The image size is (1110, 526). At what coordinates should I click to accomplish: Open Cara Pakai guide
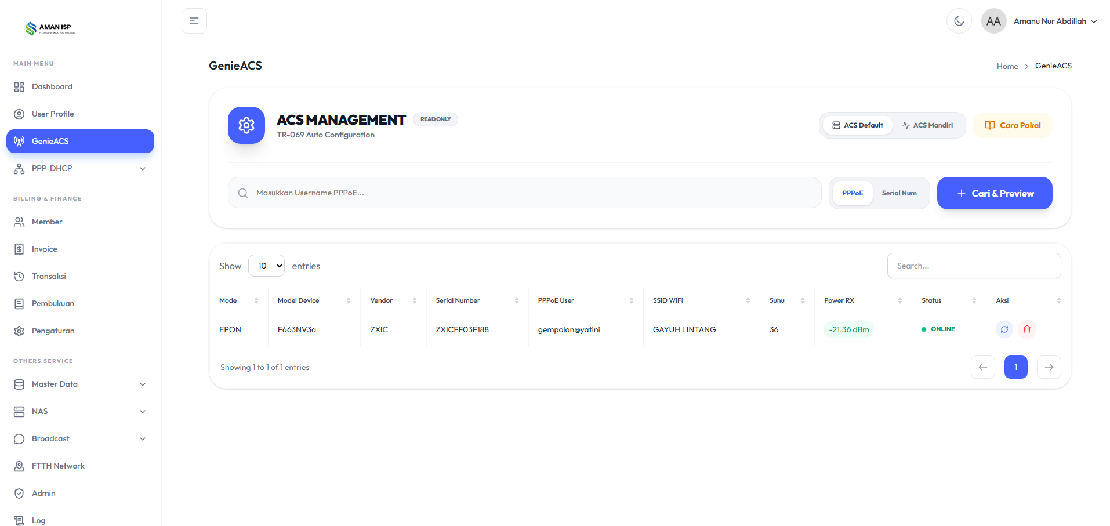[x=1013, y=125]
